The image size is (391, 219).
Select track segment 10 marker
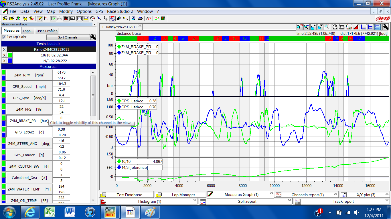(244, 38)
